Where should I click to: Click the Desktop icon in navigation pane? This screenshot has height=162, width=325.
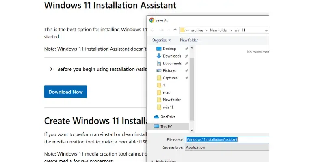159,49
